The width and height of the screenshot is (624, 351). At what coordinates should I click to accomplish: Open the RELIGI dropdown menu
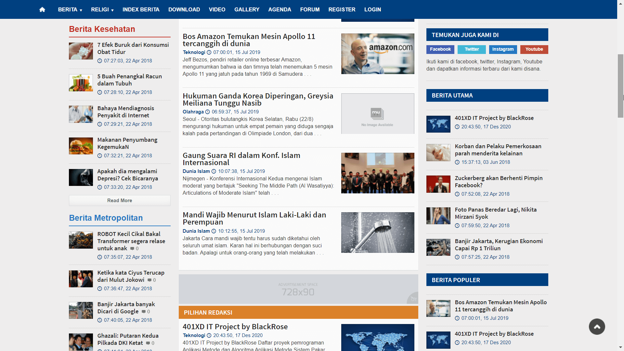(102, 9)
